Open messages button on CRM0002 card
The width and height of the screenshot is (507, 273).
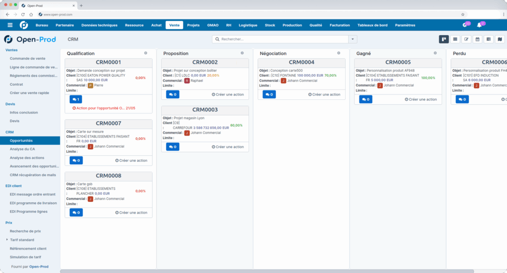pos(173,94)
